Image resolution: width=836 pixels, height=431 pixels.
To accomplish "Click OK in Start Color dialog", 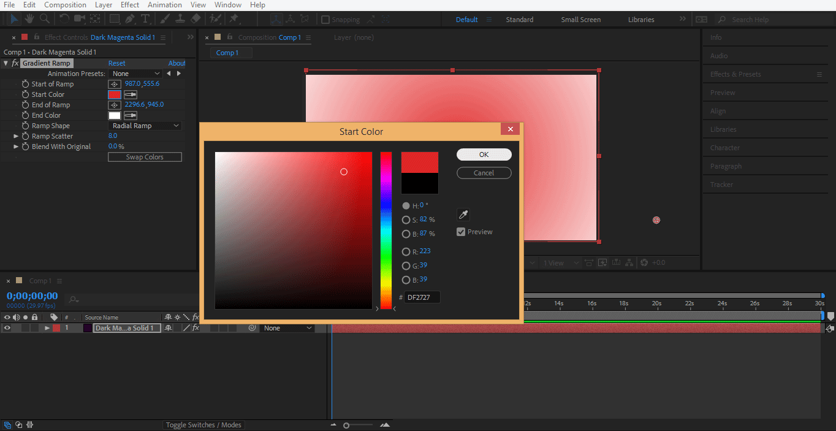I will (x=484, y=154).
